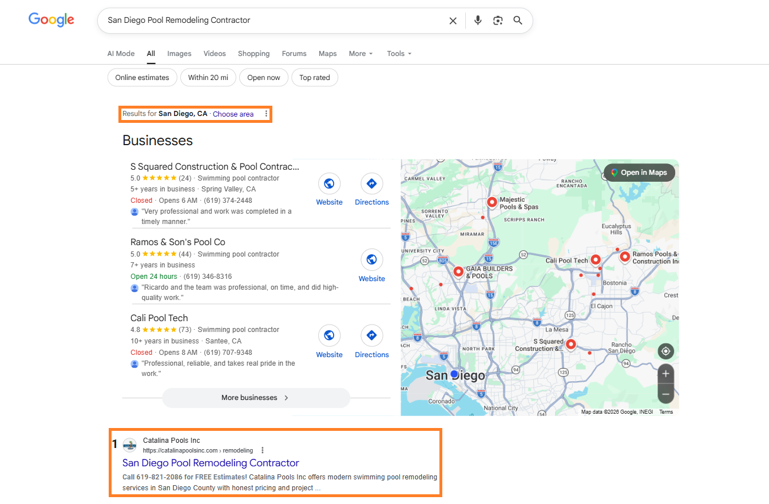
Task: Switch to the Shopping tab
Action: (x=253, y=54)
